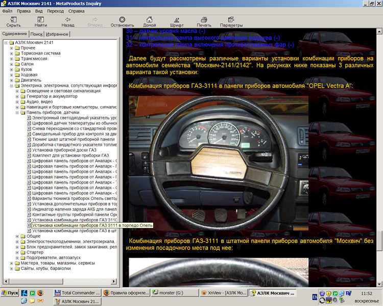The image size is (383, 306).
Task: Switch to XnView taskbar button
Action: point(224,293)
